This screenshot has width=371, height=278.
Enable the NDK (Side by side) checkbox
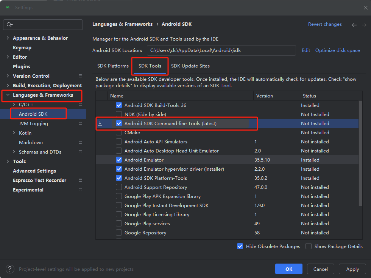[119, 114]
